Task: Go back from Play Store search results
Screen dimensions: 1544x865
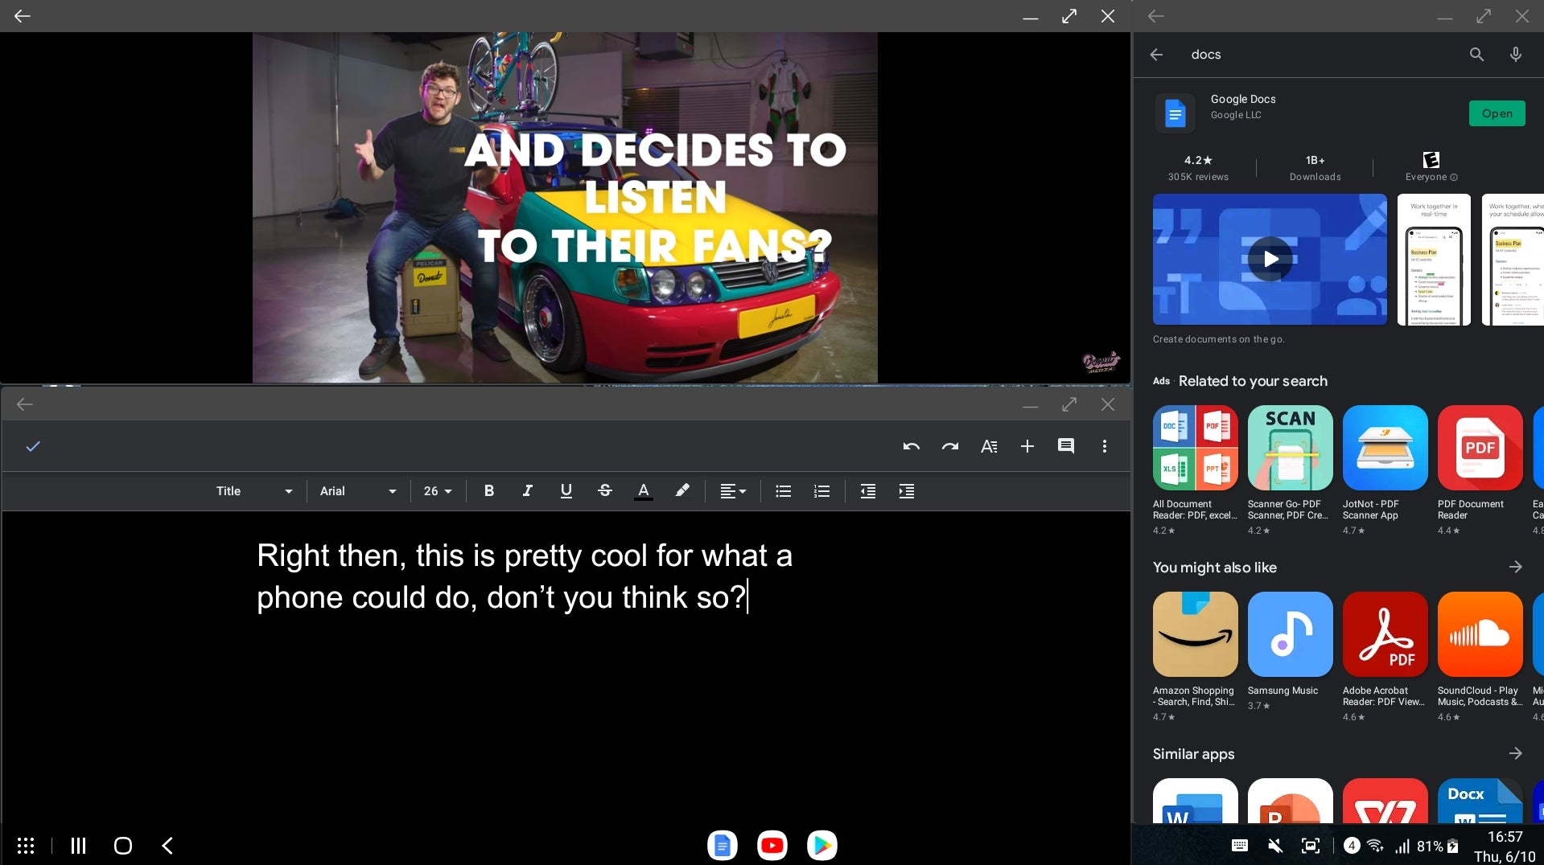Action: tap(1156, 55)
